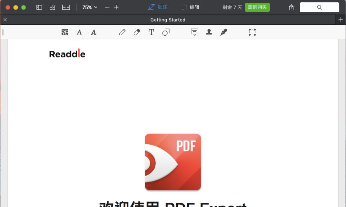Close the Getting Started tab

click(x=5, y=20)
